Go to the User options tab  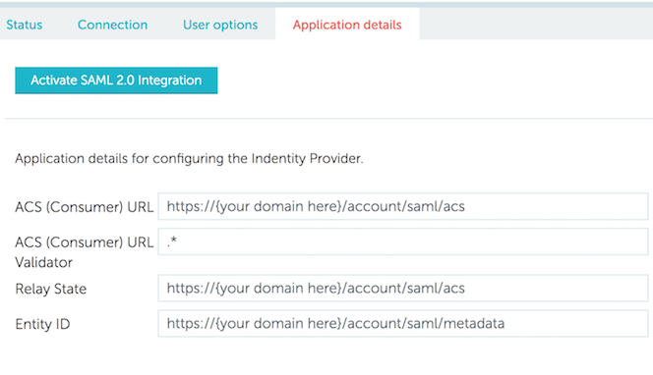click(220, 25)
